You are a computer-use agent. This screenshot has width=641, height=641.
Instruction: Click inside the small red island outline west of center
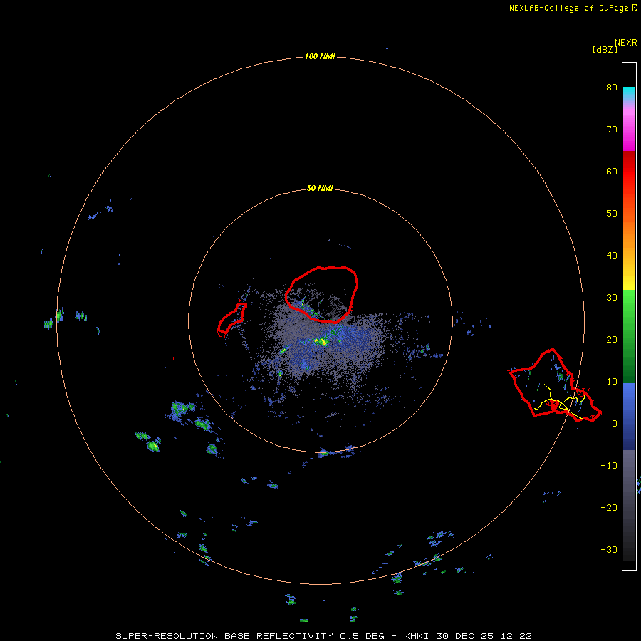click(x=232, y=318)
